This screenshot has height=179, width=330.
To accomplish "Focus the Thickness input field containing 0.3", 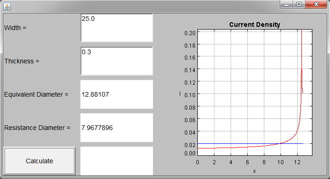I will [116, 61].
